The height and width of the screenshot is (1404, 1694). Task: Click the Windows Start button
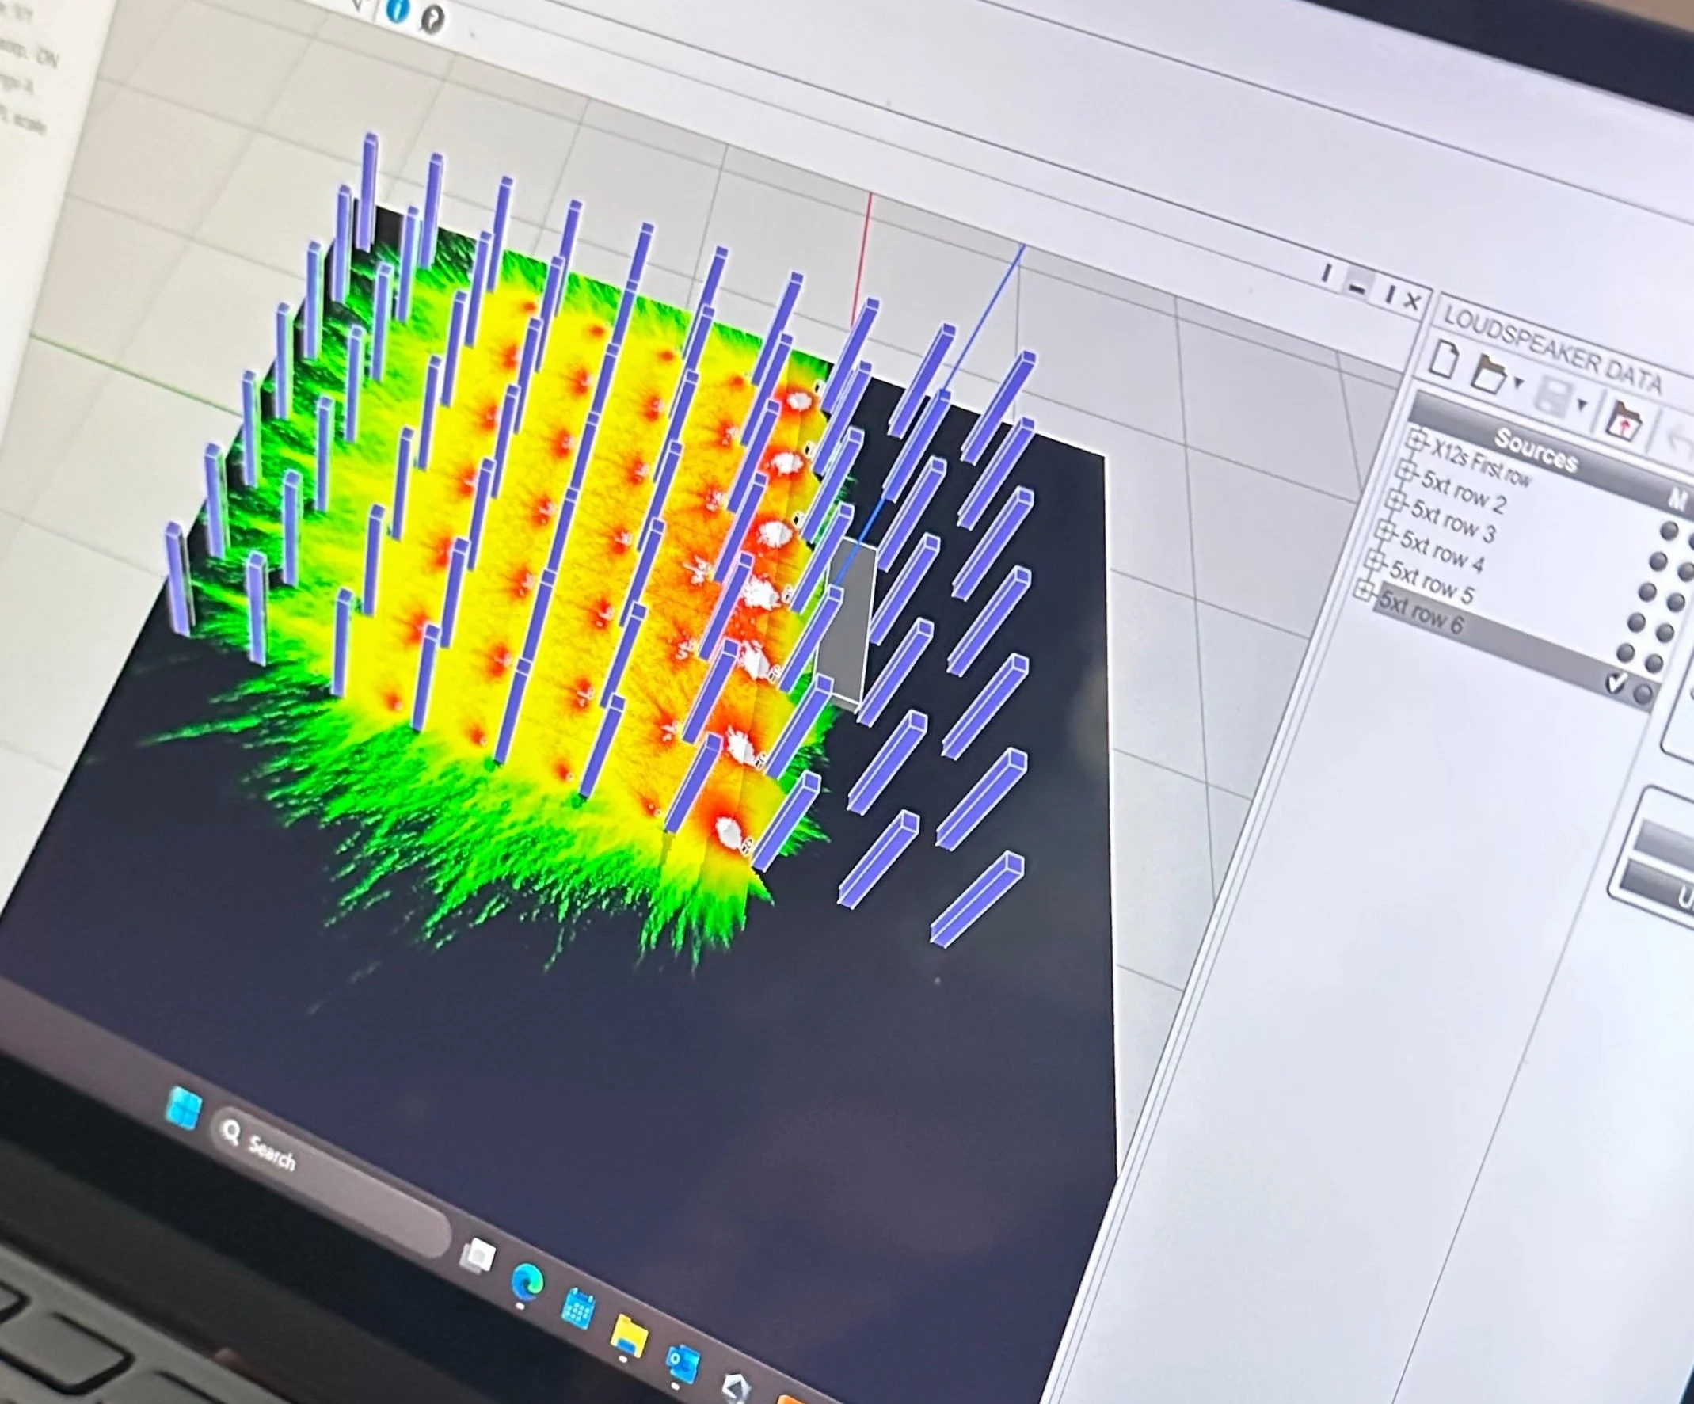pos(183,1107)
